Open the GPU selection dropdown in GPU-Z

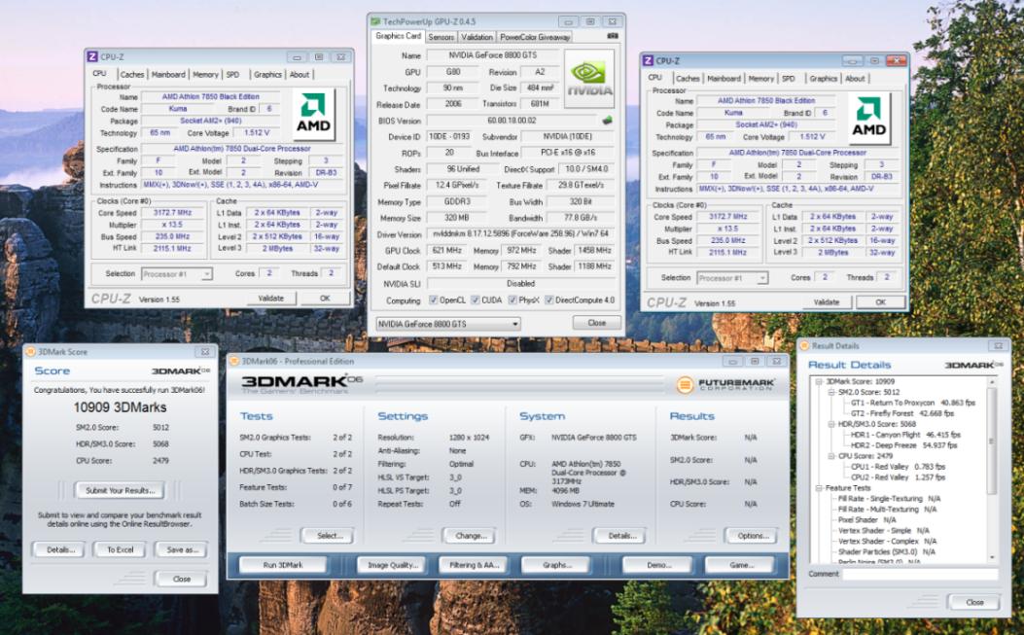point(448,324)
